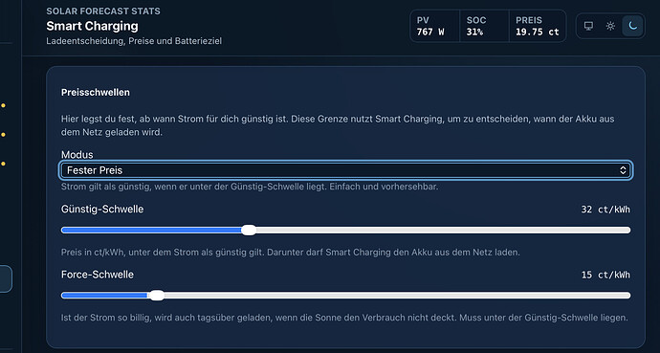Activate the dark theme moon icon
Image resolution: width=660 pixels, height=353 pixels.
632,26
